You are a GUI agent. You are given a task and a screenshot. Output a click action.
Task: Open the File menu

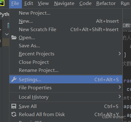click(15, 3)
